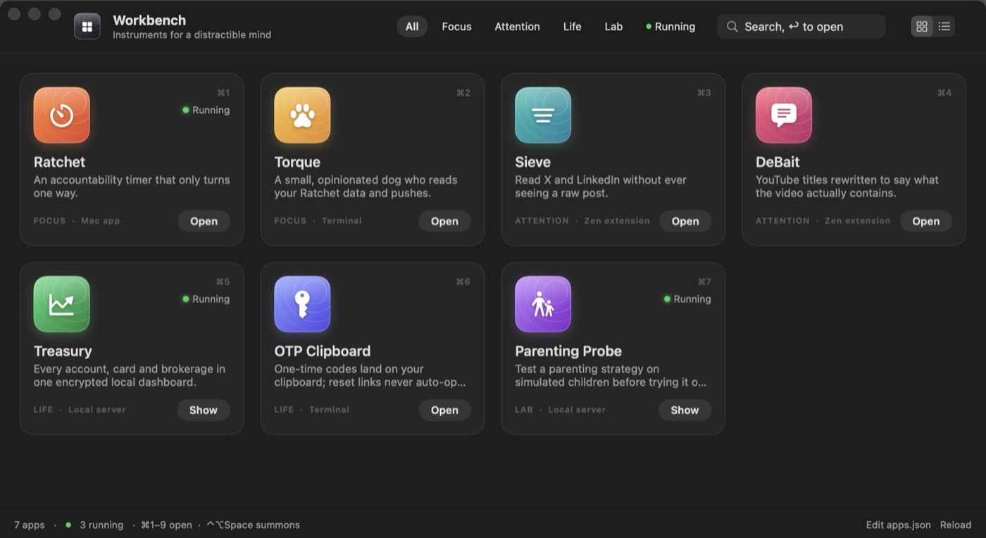Click the Ratchet timer app icon
The width and height of the screenshot is (986, 538).
[x=61, y=115]
